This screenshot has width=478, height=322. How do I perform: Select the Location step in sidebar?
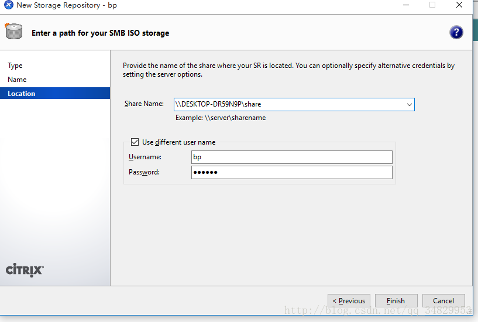22,94
